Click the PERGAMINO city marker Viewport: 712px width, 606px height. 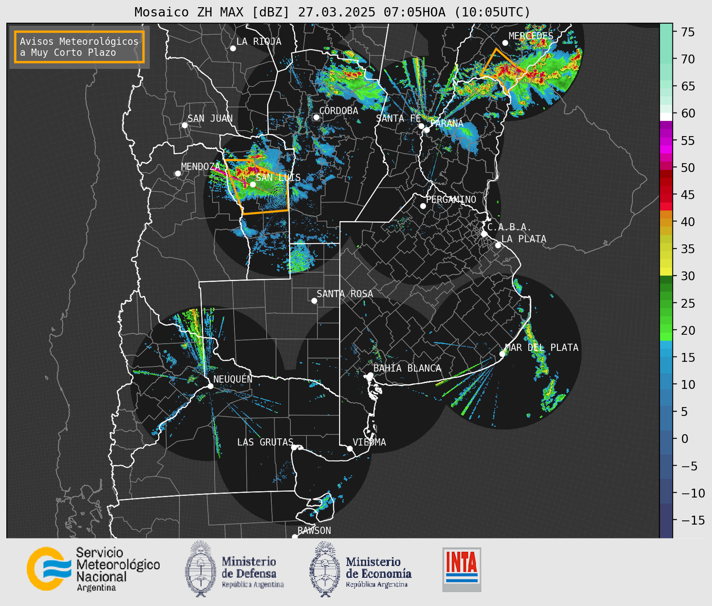[x=423, y=206]
